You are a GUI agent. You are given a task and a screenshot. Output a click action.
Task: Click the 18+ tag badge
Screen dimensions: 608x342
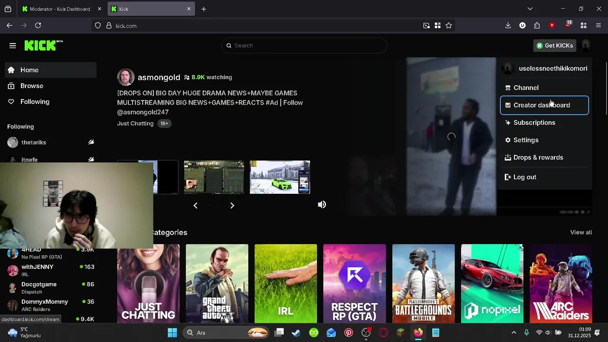(x=164, y=123)
